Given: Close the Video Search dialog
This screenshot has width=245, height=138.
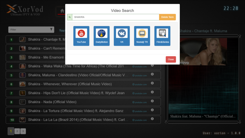Looking at the screenshot, I should 171,59.
